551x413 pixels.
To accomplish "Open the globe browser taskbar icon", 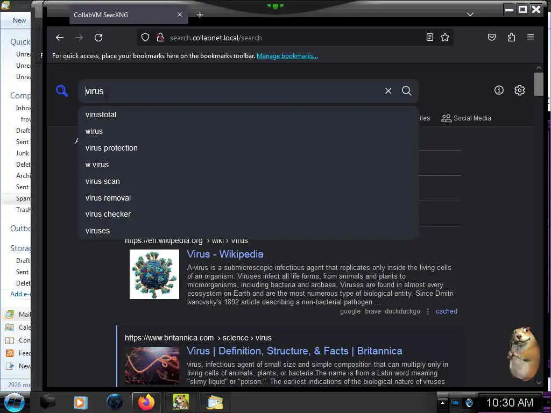I will coord(115,402).
